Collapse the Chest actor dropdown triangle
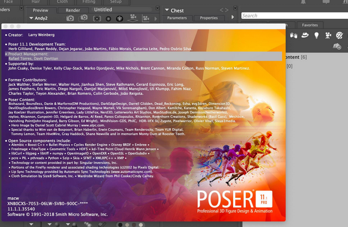 pyautogui.click(x=167, y=10)
